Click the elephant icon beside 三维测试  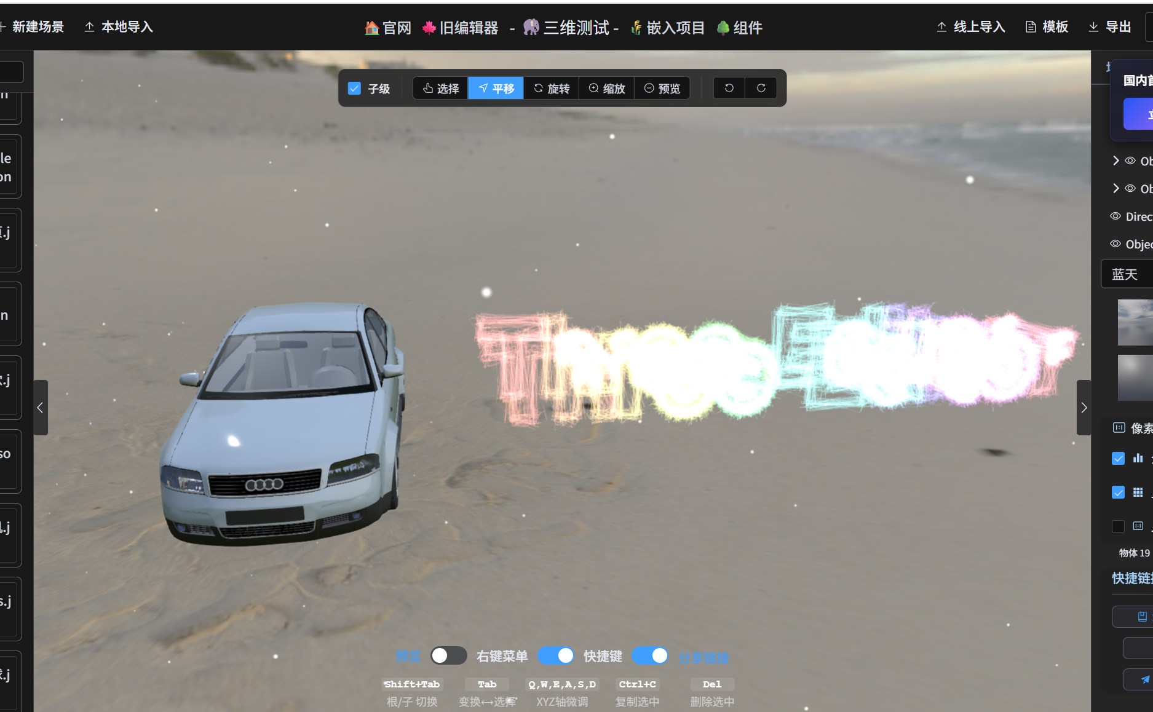click(531, 27)
